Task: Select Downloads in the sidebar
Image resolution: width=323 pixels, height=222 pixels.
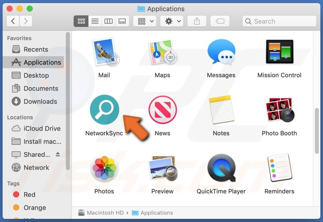Action: [x=34, y=102]
